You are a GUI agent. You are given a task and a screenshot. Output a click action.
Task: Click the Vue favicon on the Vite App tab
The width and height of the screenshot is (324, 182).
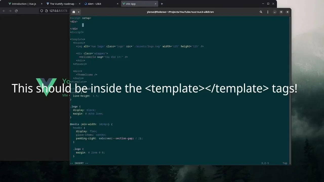tap(124, 4)
